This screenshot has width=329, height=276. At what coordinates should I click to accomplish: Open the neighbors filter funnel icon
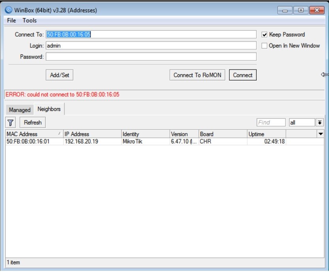pyautogui.click(x=11, y=122)
